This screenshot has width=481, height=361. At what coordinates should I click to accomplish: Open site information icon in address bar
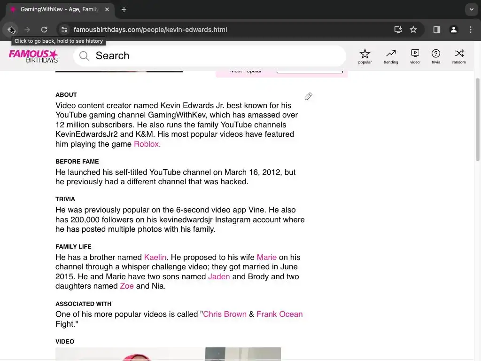click(x=64, y=30)
